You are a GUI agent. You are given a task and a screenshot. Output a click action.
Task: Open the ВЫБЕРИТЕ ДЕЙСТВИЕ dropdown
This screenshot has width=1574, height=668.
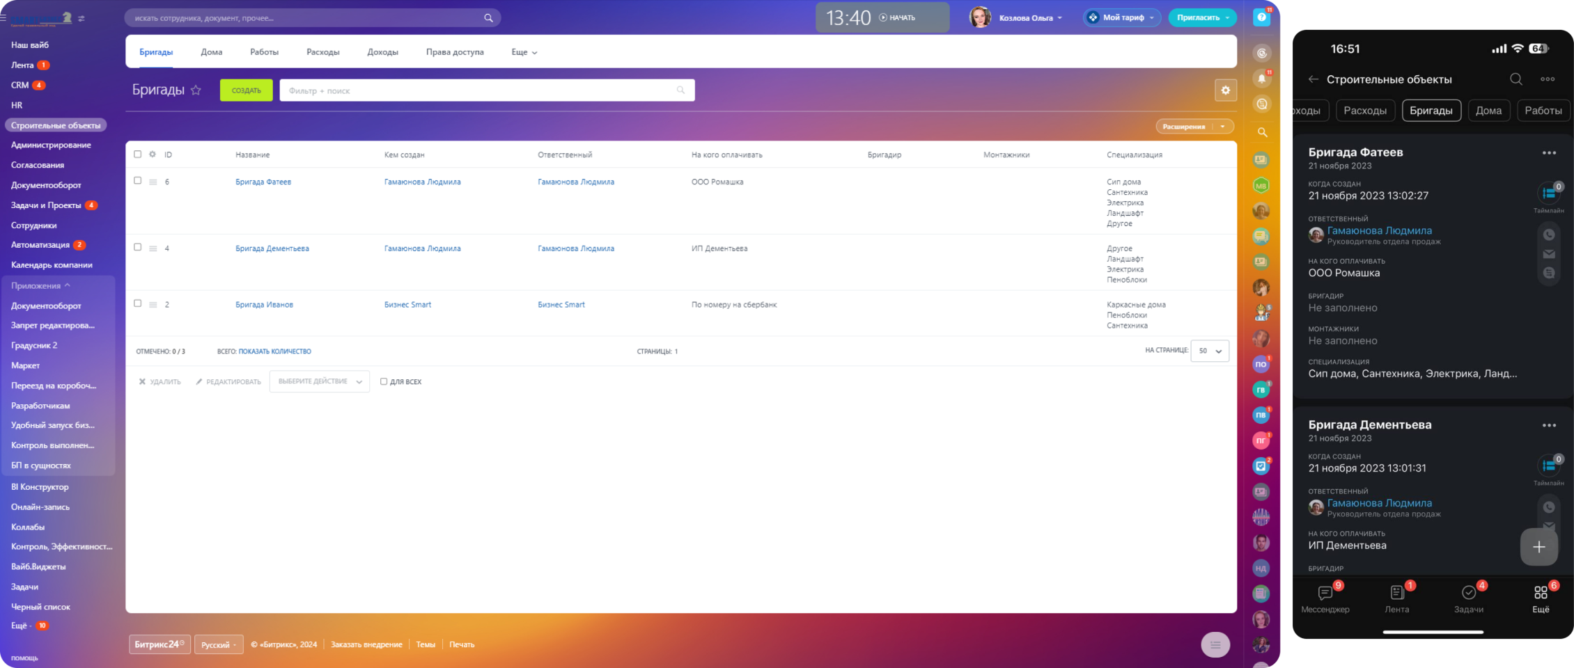319,381
